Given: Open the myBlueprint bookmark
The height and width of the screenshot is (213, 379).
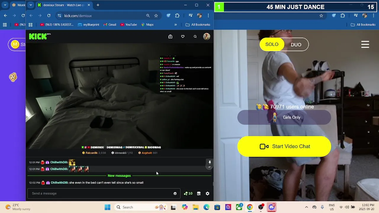Looking at the screenshot, I should click(x=89, y=25).
